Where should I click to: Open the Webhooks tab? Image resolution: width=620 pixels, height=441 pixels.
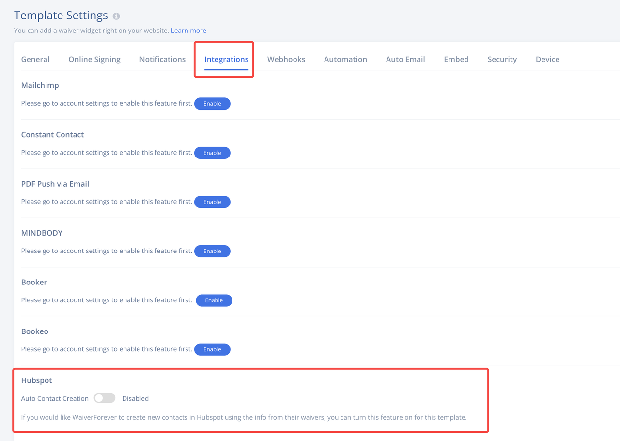pyautogui.click(x=286, y=59)
